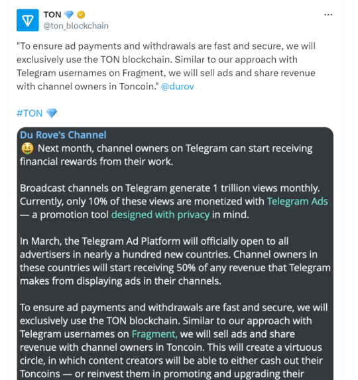The width and height of the screenshot is (358, 380).
Task: Click the gold verified badge
Action: point(81,15)
